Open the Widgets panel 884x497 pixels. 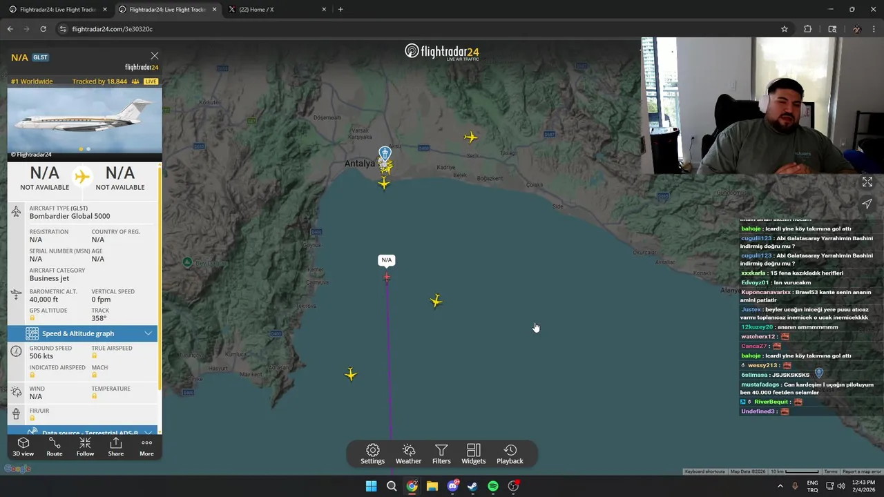[474, 454]
